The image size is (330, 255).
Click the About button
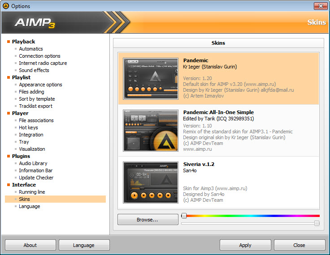(30, 245)
